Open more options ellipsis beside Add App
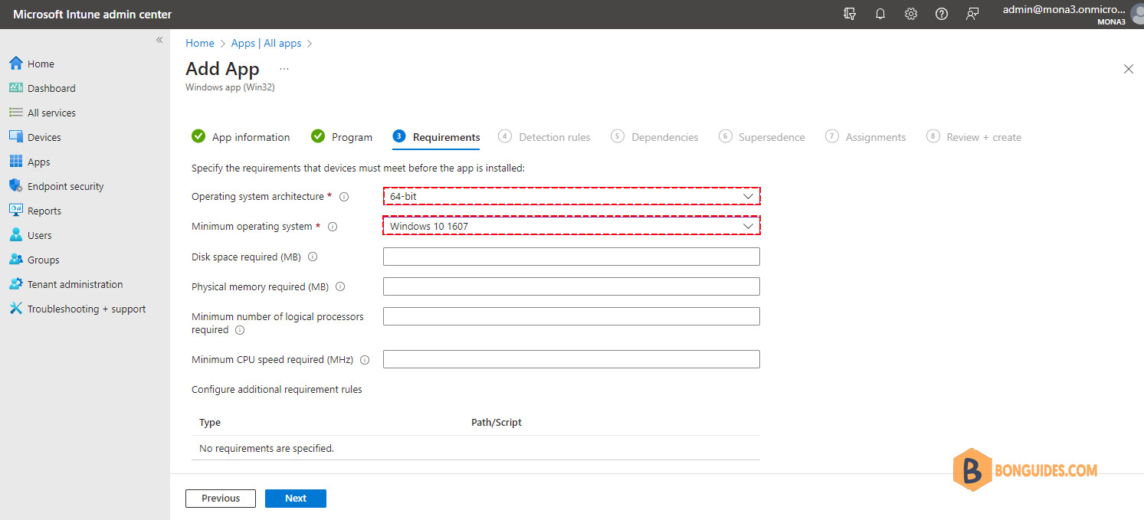The image size is (1144, 520). pyautogui.click(x=284, y=69)
